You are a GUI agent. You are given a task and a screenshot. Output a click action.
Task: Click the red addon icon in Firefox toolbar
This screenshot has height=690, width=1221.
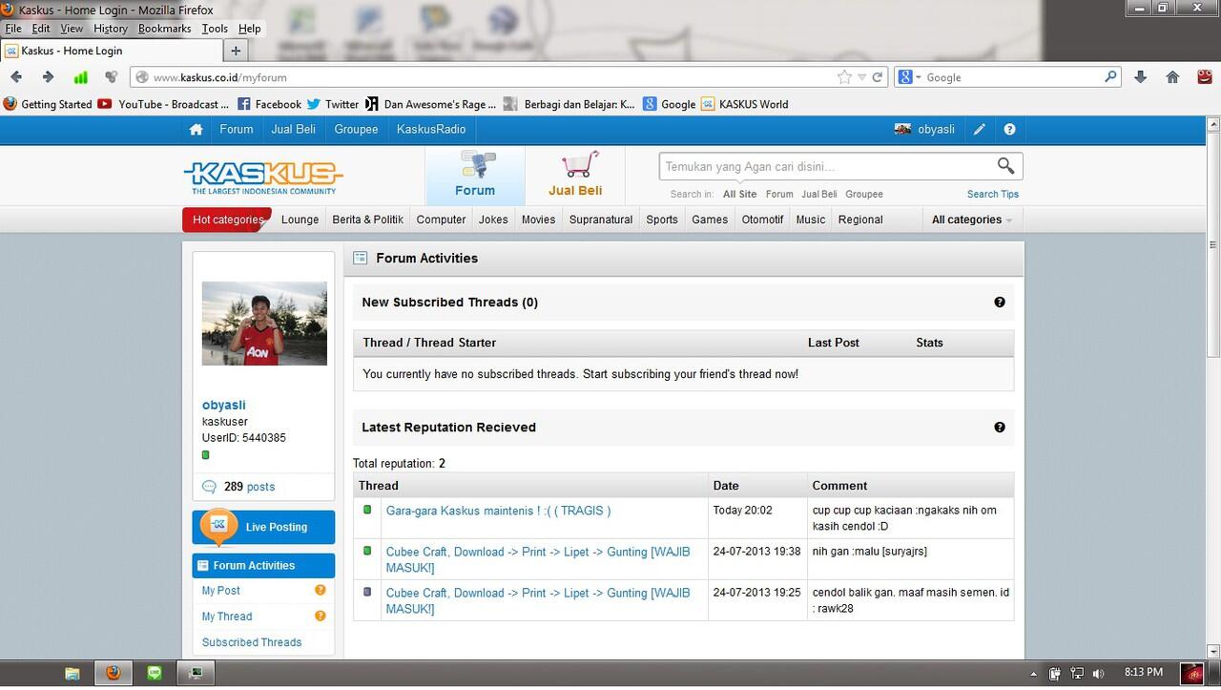(x=1205, y=77)
